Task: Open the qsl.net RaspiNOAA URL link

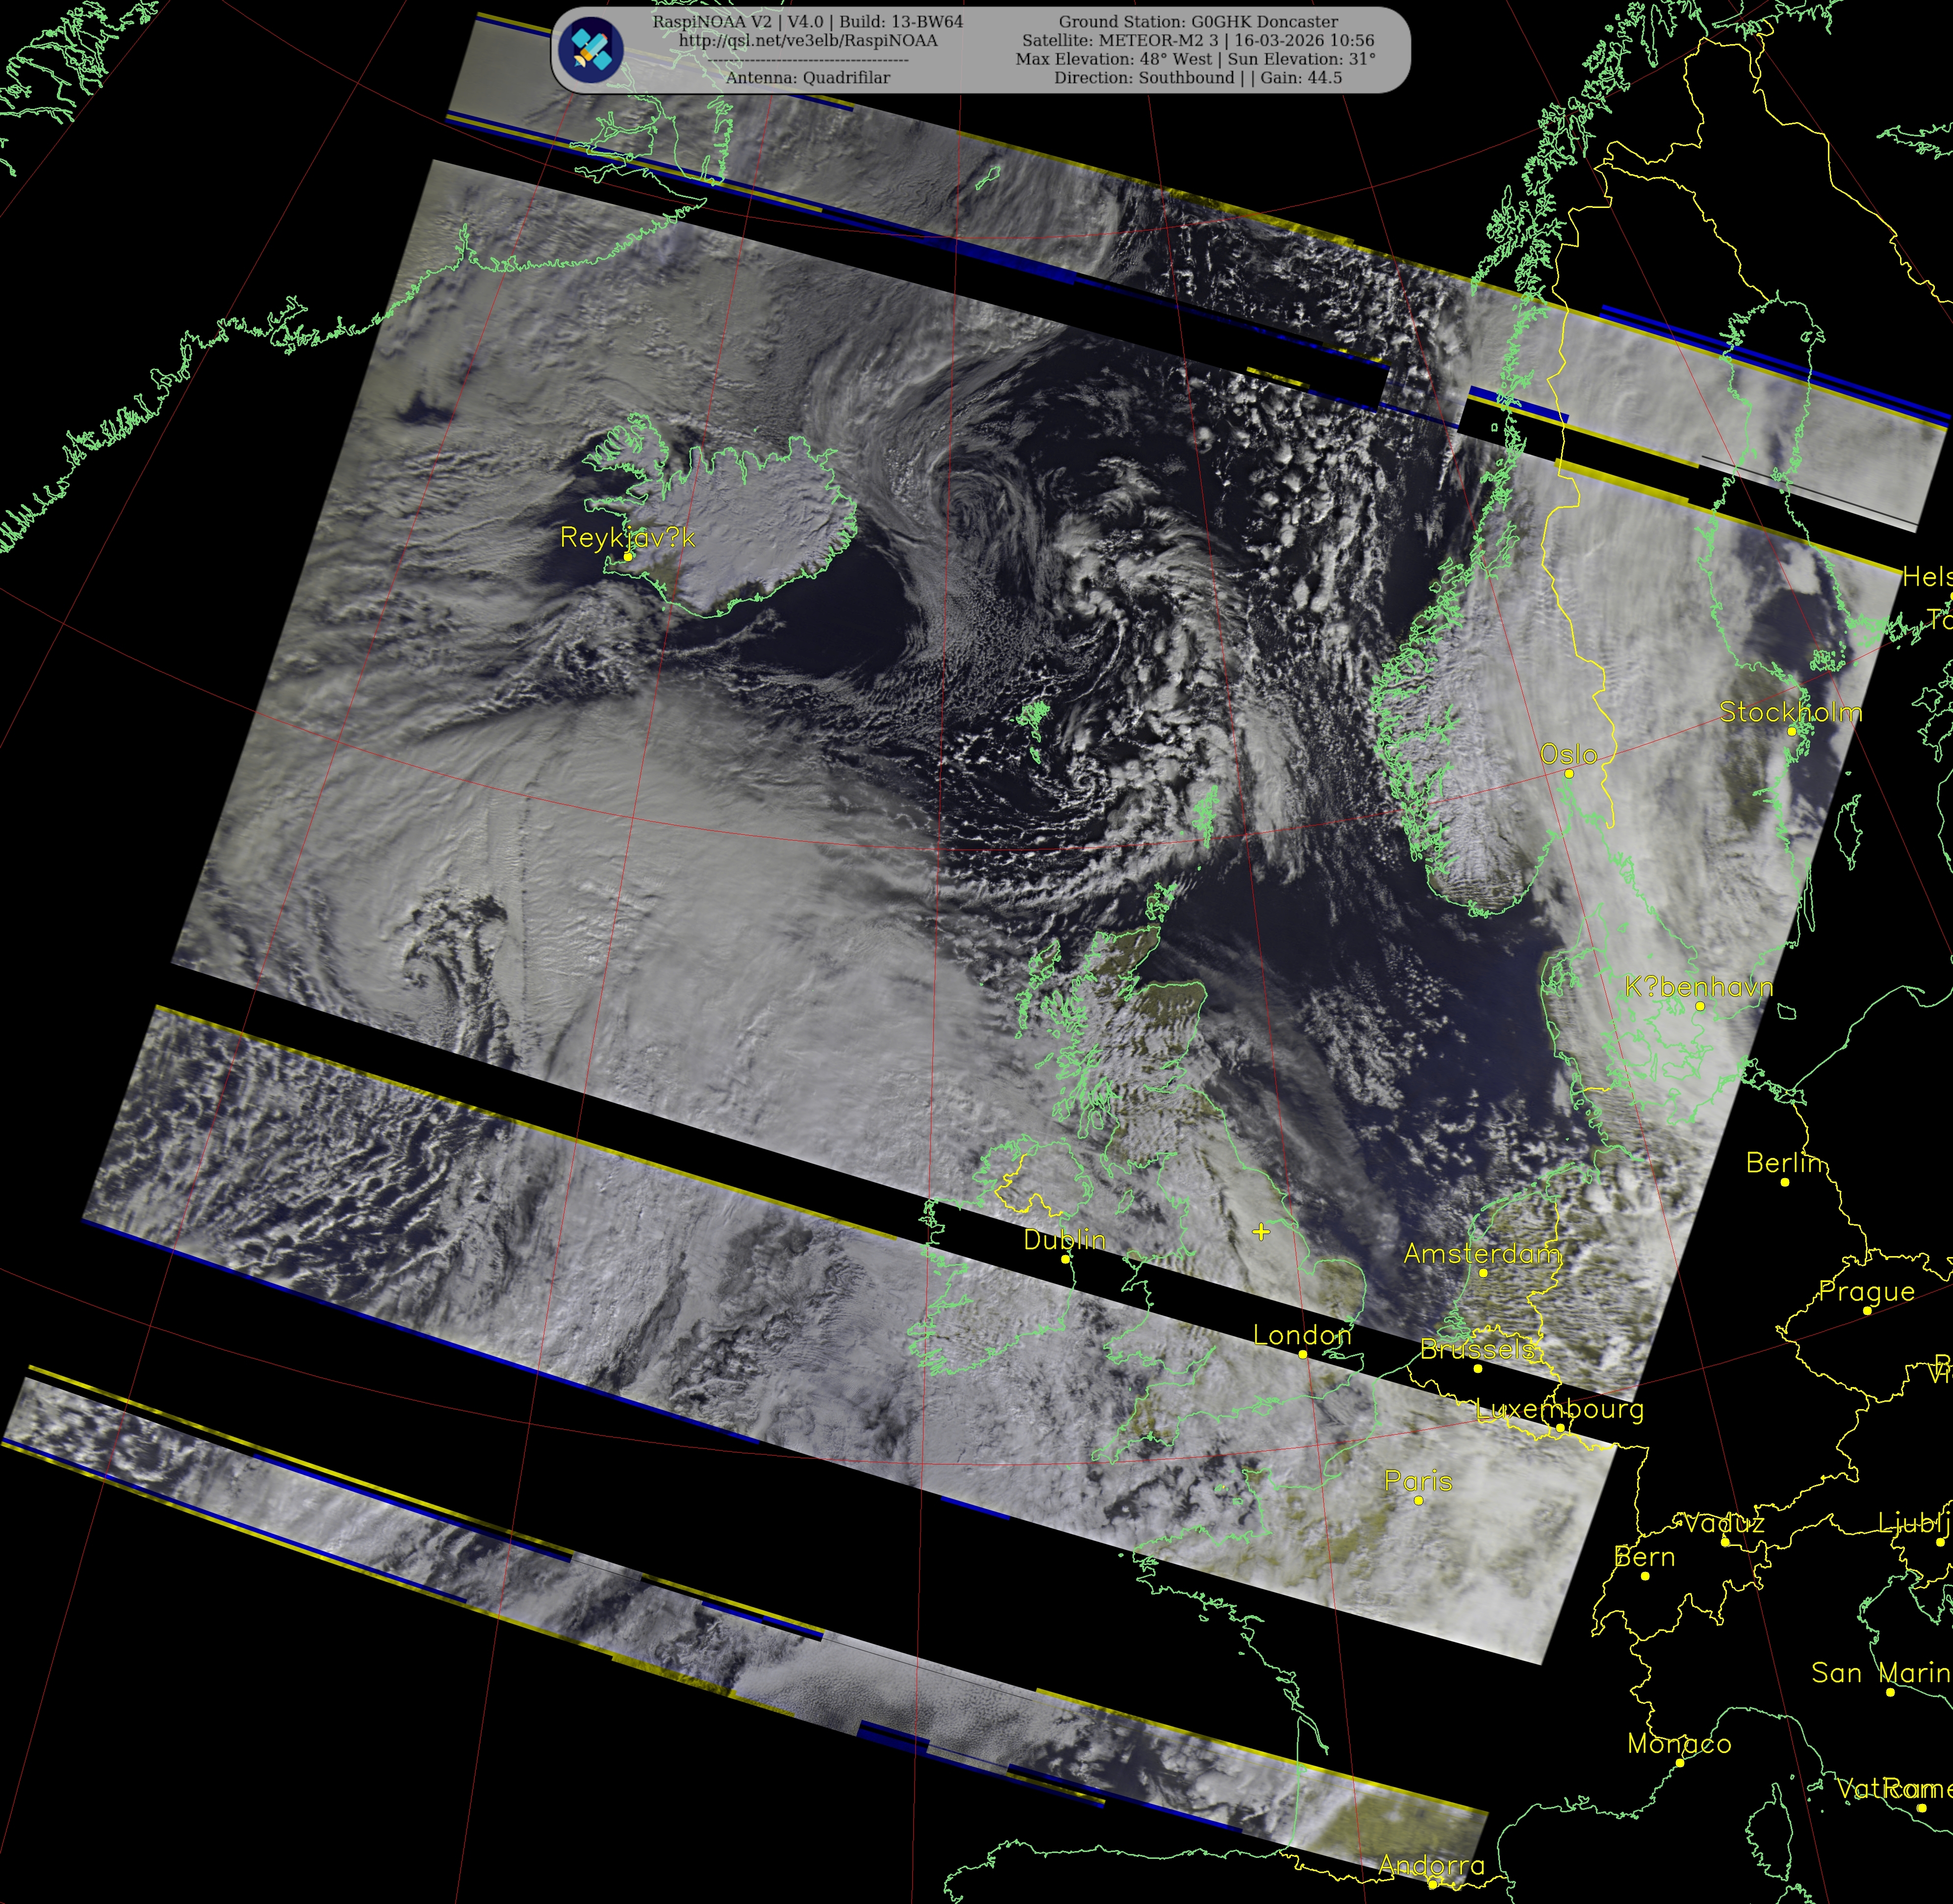Action: tap(808, 40)
